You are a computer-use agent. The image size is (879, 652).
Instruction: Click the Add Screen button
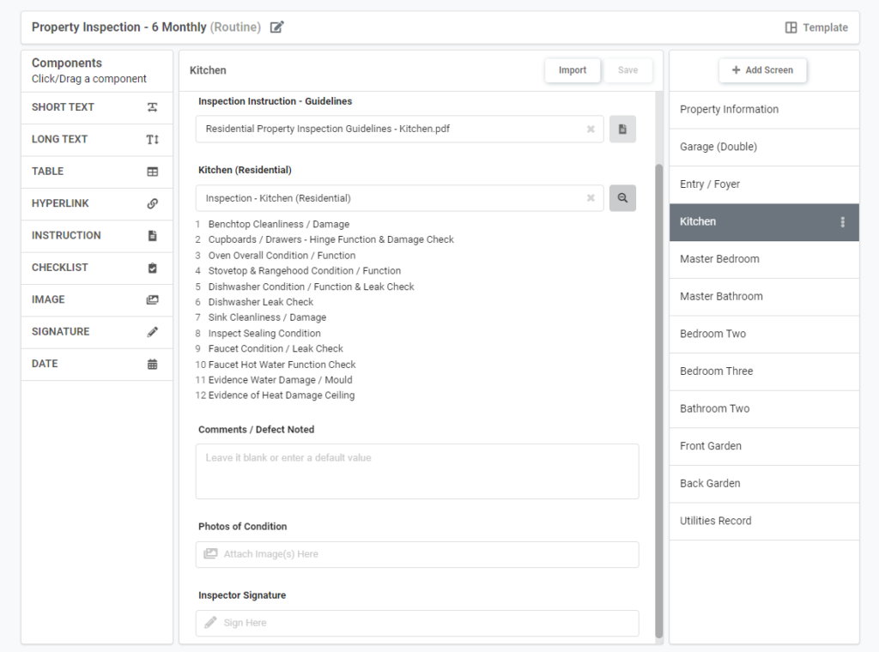tap(762, 70)
